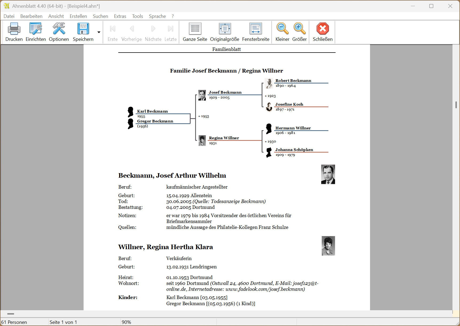The height and width of the screenshot is (326, 460).
Task: Open the Extras menu
Action: point(120,16)
